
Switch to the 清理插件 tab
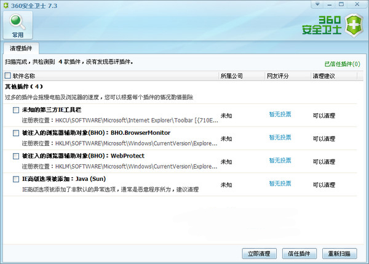21,48
